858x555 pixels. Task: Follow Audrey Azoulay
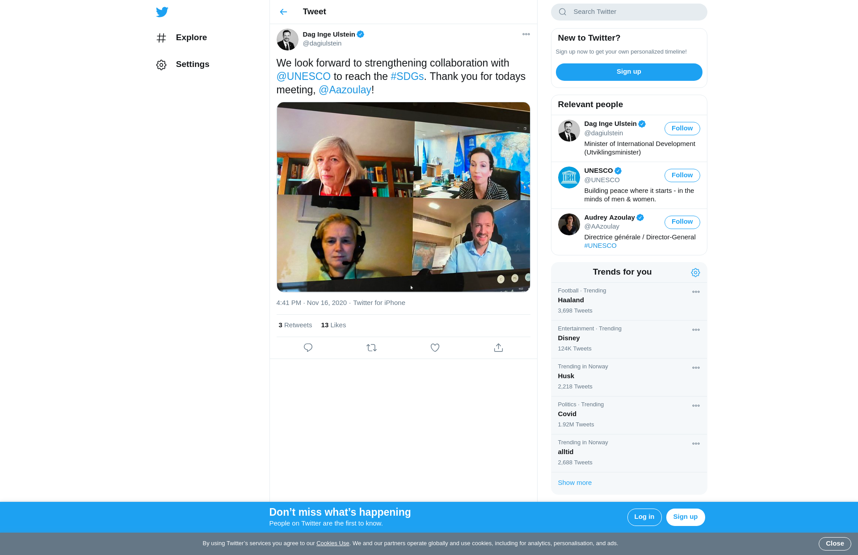point(682,222)
